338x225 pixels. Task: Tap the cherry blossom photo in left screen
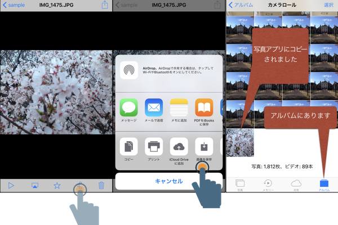click(56, 92)
